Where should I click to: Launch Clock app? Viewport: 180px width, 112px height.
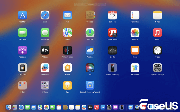click(x=157, y=50)
